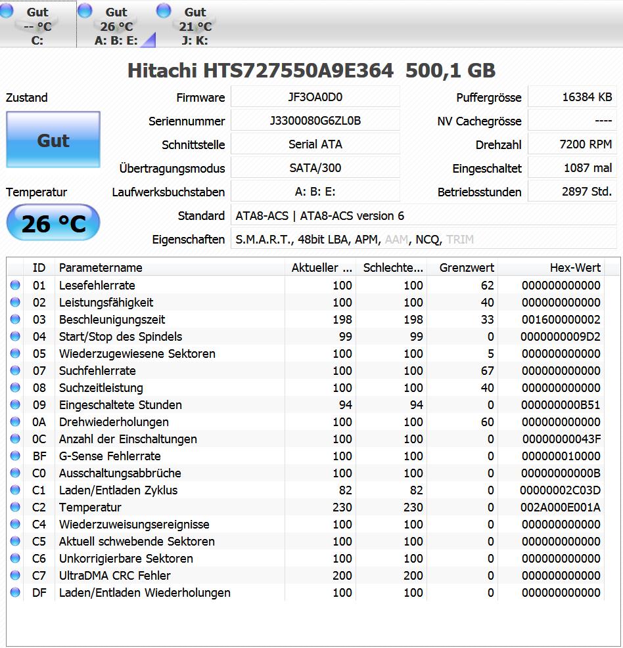This screenshot has height=648, width=623.
Task: Click hex value 0000000009D2
Action: point(560,337)
